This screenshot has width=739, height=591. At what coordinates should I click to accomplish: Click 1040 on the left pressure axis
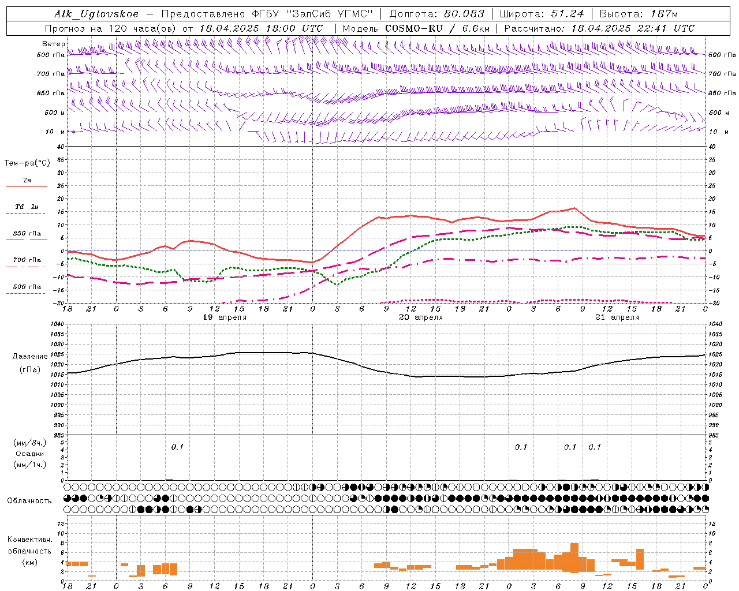tap(57, 324)
